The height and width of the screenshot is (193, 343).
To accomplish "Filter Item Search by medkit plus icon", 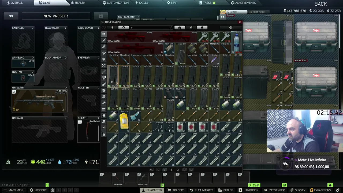I will pyautogui.click(x=104, y=78).
